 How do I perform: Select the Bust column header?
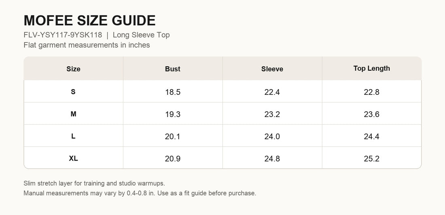pos(173,69)
